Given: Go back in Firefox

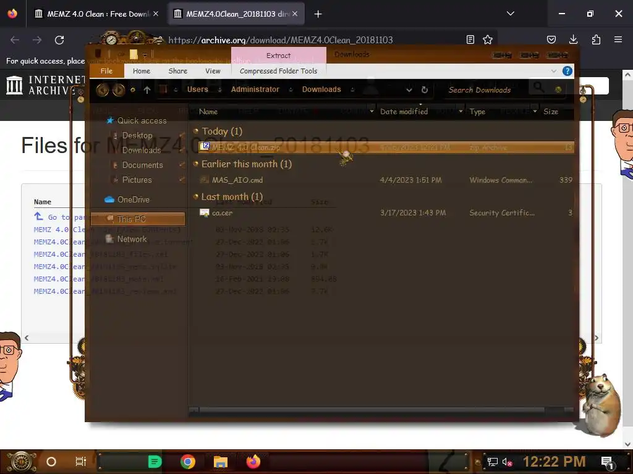Looking at the screenshot, I should tap(15, 40).
